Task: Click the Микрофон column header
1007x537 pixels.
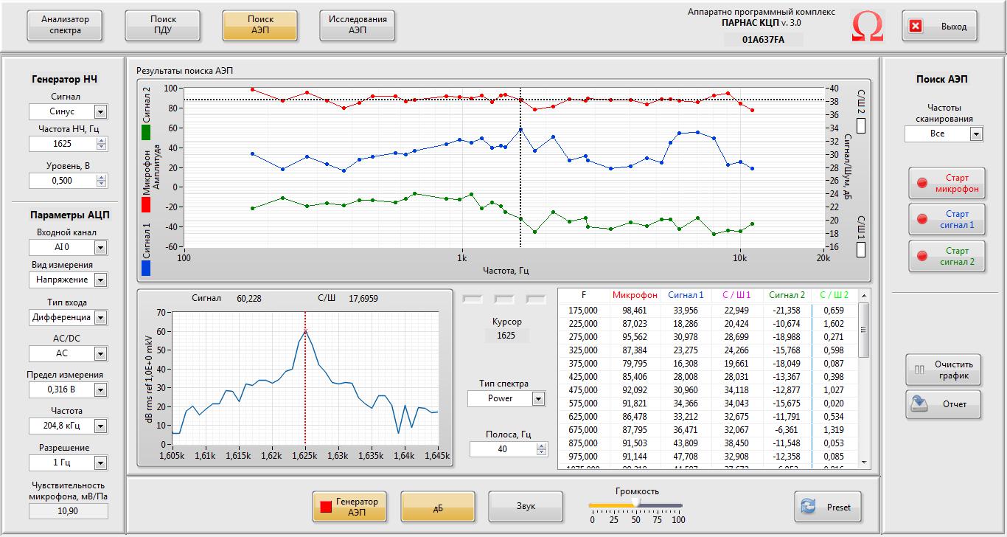Action: (635, 295)
